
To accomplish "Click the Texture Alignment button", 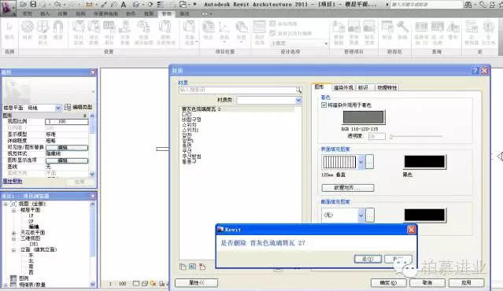I will [x=348, y=188].
